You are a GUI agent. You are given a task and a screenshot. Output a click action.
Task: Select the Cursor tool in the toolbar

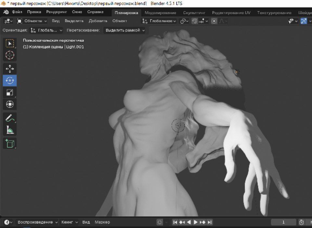pyautogui.click(x=10, y=55)
